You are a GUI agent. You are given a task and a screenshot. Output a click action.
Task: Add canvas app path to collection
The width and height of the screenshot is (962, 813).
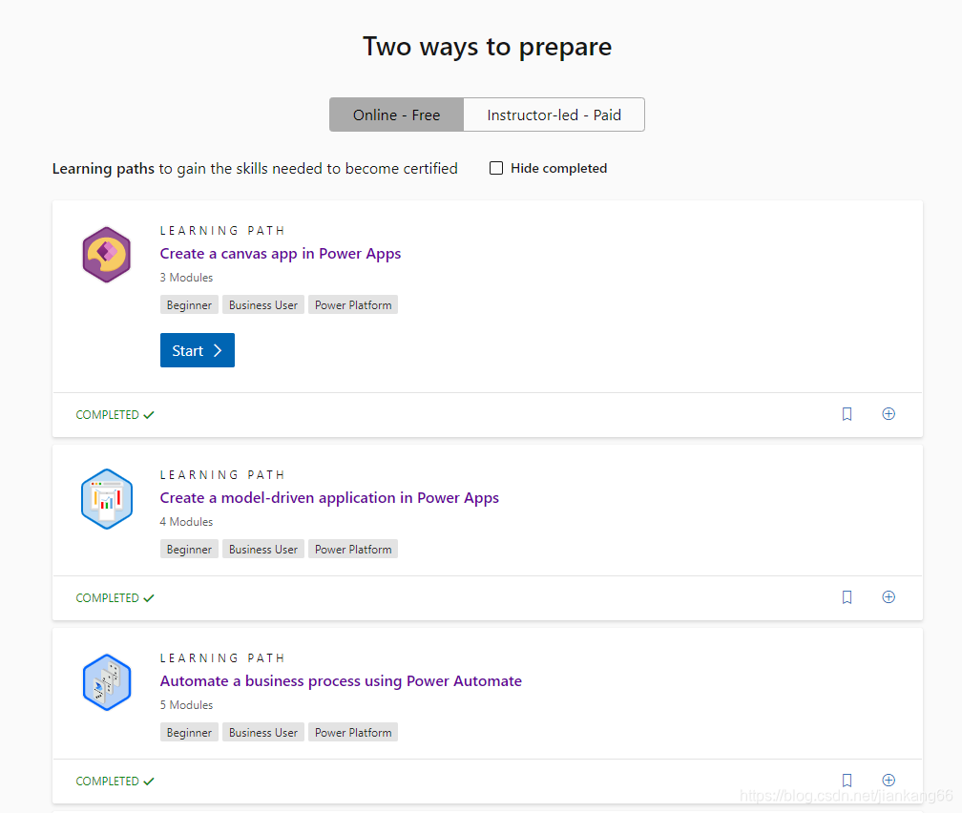[x=889, y=414]
